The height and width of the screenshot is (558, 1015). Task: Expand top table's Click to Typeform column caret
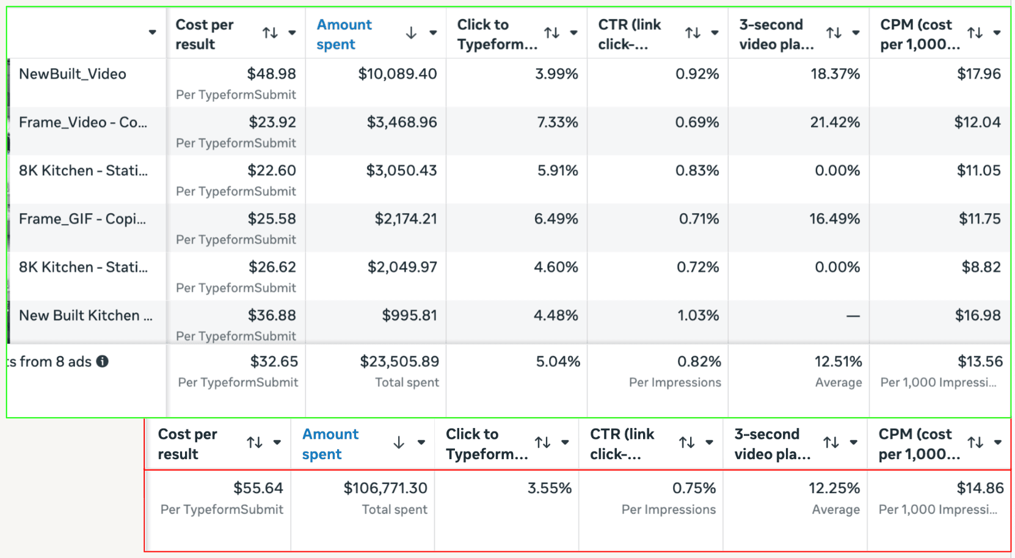coord(573,33)
